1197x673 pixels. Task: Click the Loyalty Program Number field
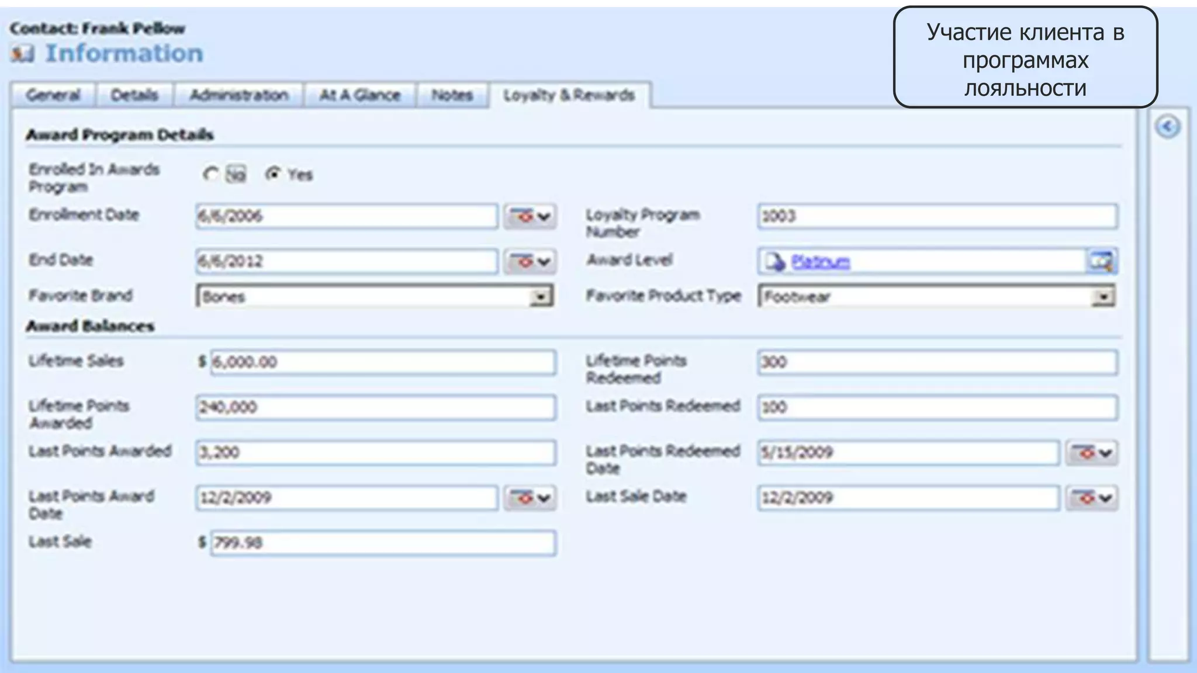(x=937, y=217)
